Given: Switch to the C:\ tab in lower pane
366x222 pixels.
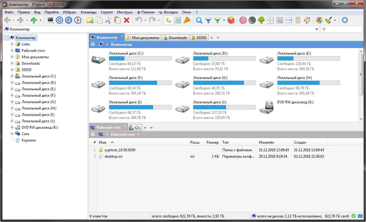Looking at the screenshot, I should [x=135, y=127].
